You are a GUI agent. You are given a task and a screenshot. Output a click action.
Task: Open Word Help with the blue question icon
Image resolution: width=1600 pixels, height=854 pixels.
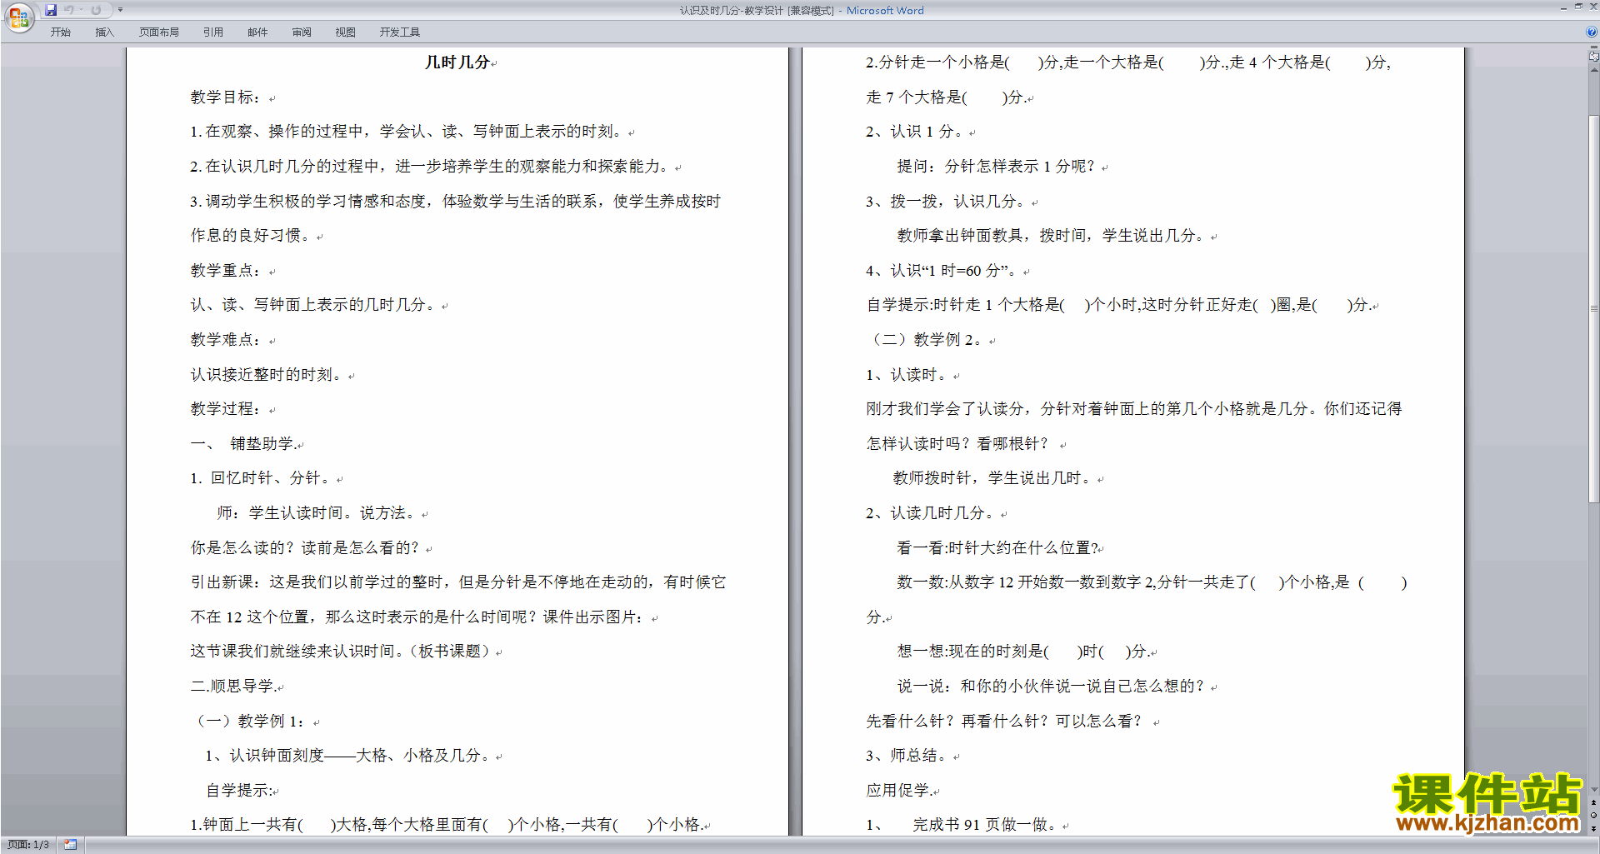[x=1592, y=32]
